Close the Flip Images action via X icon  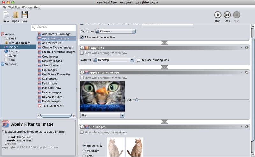pos(247,127)
